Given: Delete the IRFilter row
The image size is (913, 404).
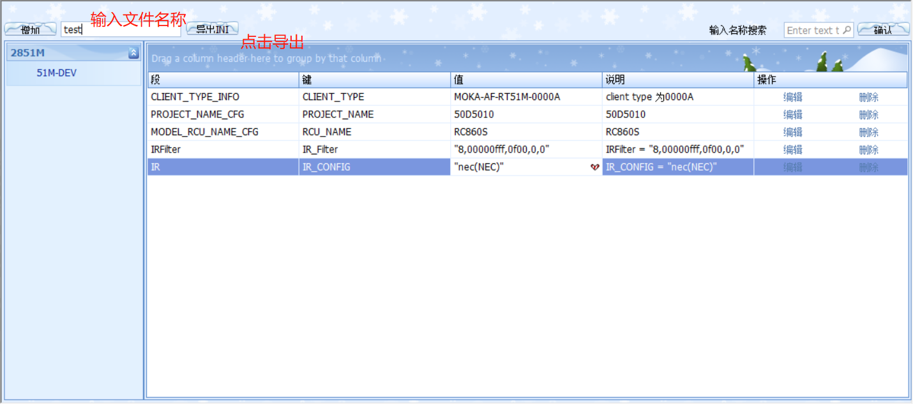Looking at the screenshot, I should (868, 149).
